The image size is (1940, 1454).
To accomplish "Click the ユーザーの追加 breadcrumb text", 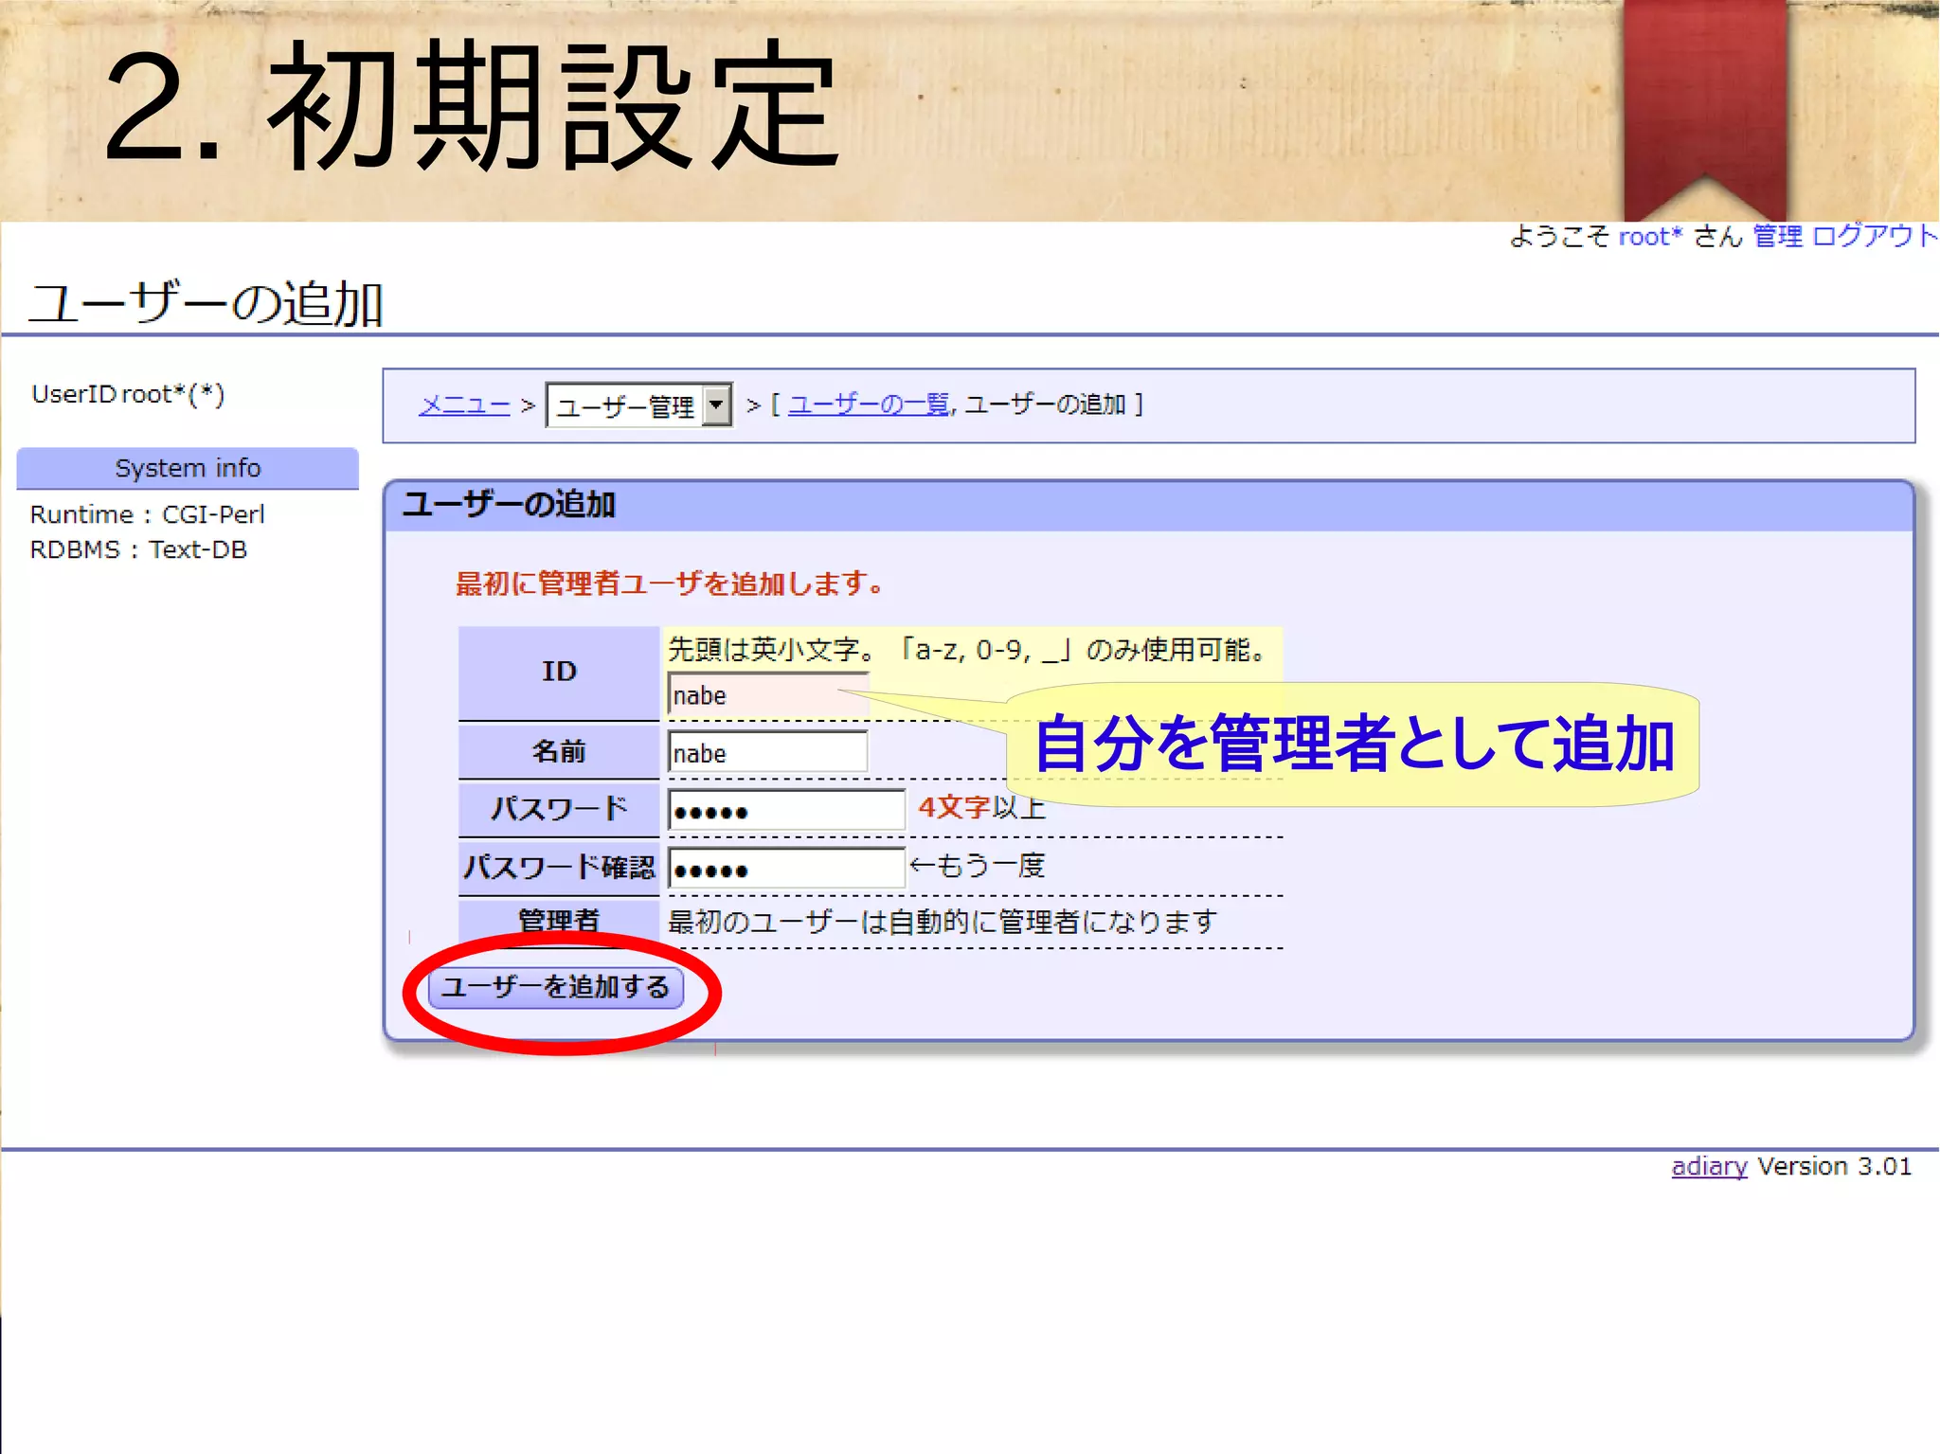I will pyautogui.click(x=1046, y=404).
